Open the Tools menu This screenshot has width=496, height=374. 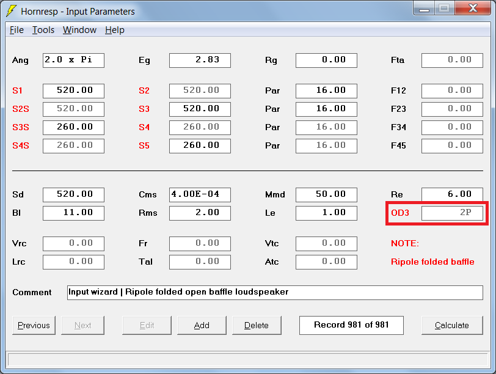[x=43, y=30]
